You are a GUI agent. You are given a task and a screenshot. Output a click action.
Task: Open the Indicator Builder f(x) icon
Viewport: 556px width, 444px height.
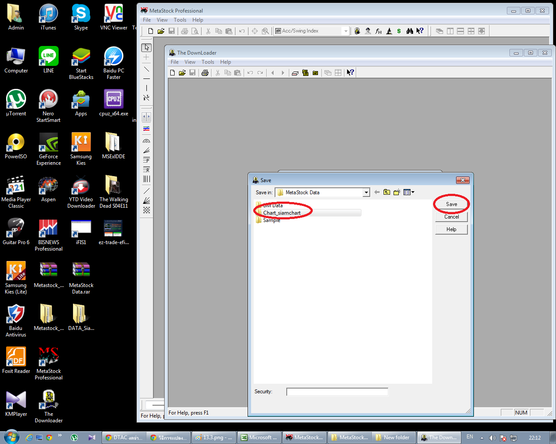coord(378,31)
